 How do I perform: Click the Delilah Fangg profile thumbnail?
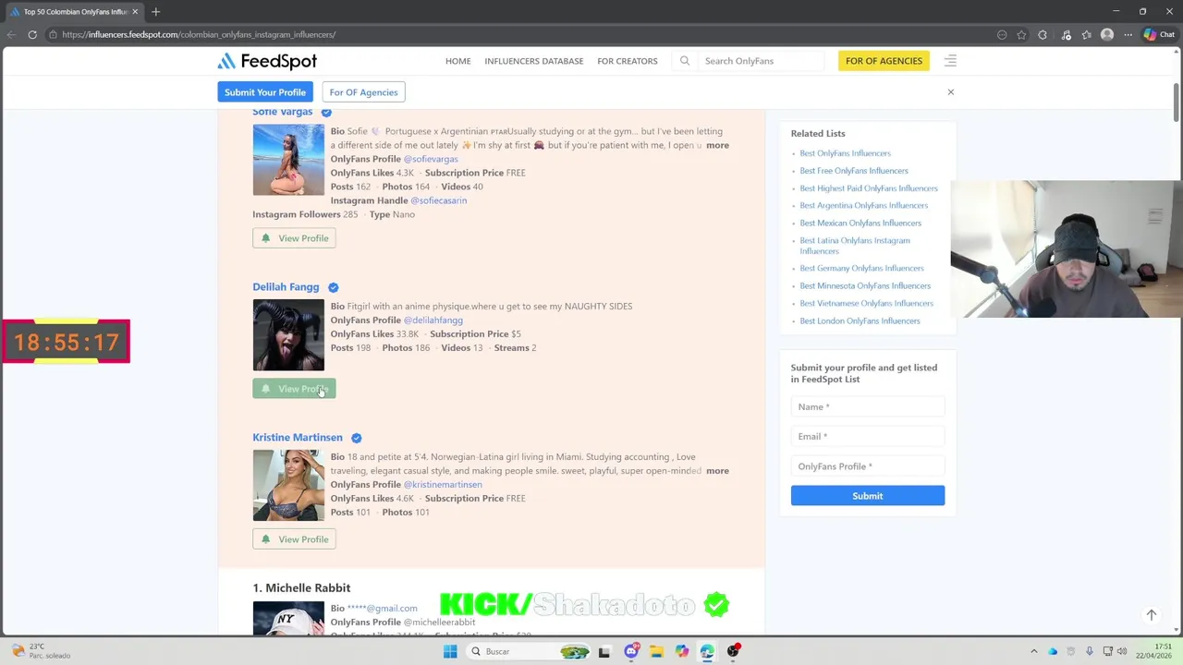coord(288,334)
